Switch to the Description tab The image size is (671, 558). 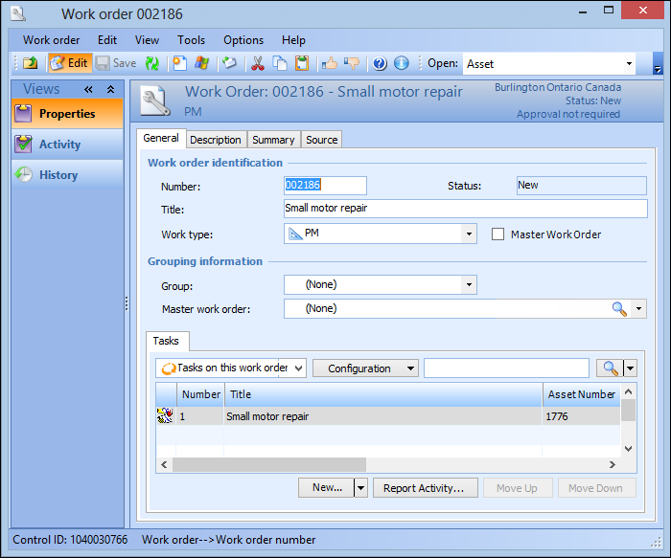coord(216,140)
